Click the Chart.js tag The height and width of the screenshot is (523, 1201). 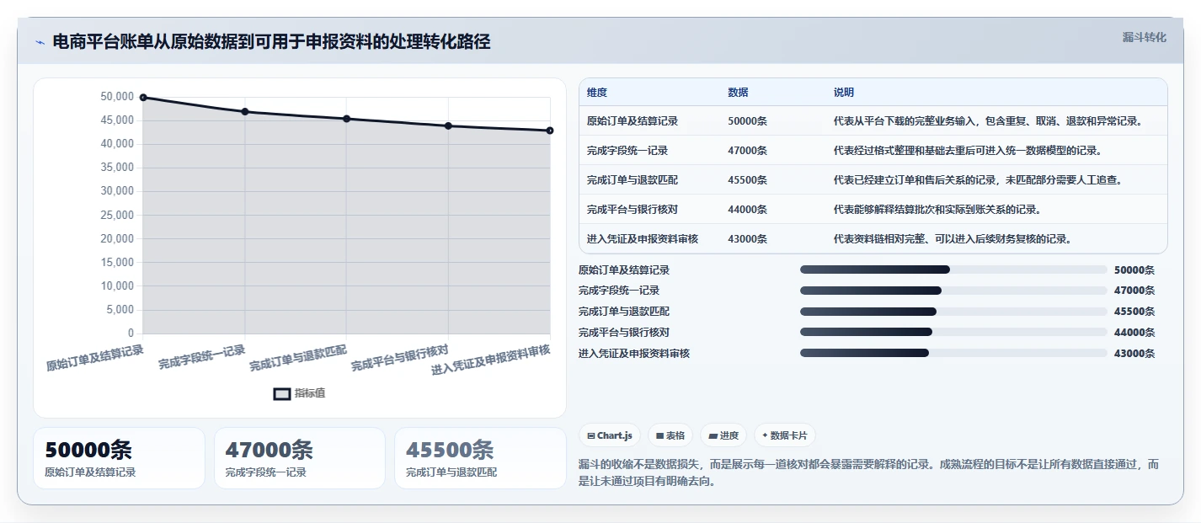pos(610,435)
